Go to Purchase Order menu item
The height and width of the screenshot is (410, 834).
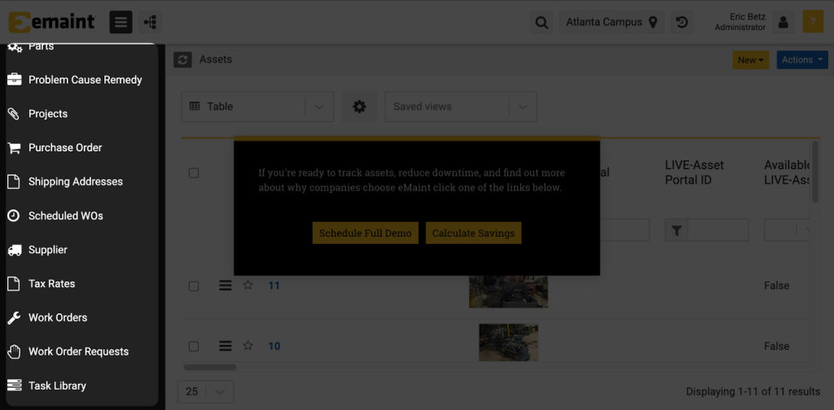[65, 147]
